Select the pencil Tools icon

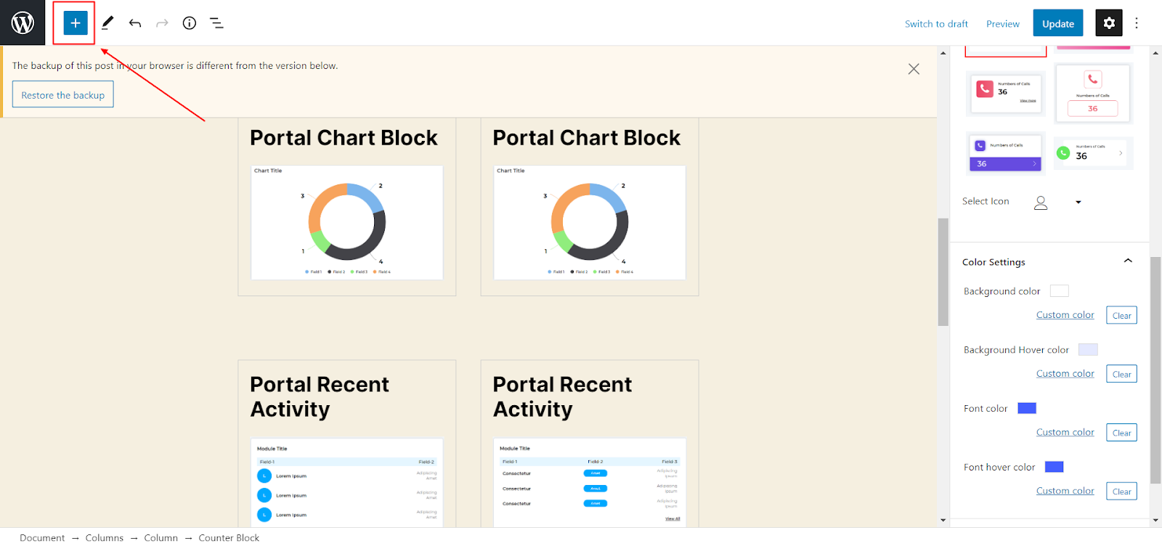click(x=107, y=23)
